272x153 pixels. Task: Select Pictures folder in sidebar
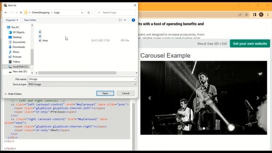(x=15, y=57)
